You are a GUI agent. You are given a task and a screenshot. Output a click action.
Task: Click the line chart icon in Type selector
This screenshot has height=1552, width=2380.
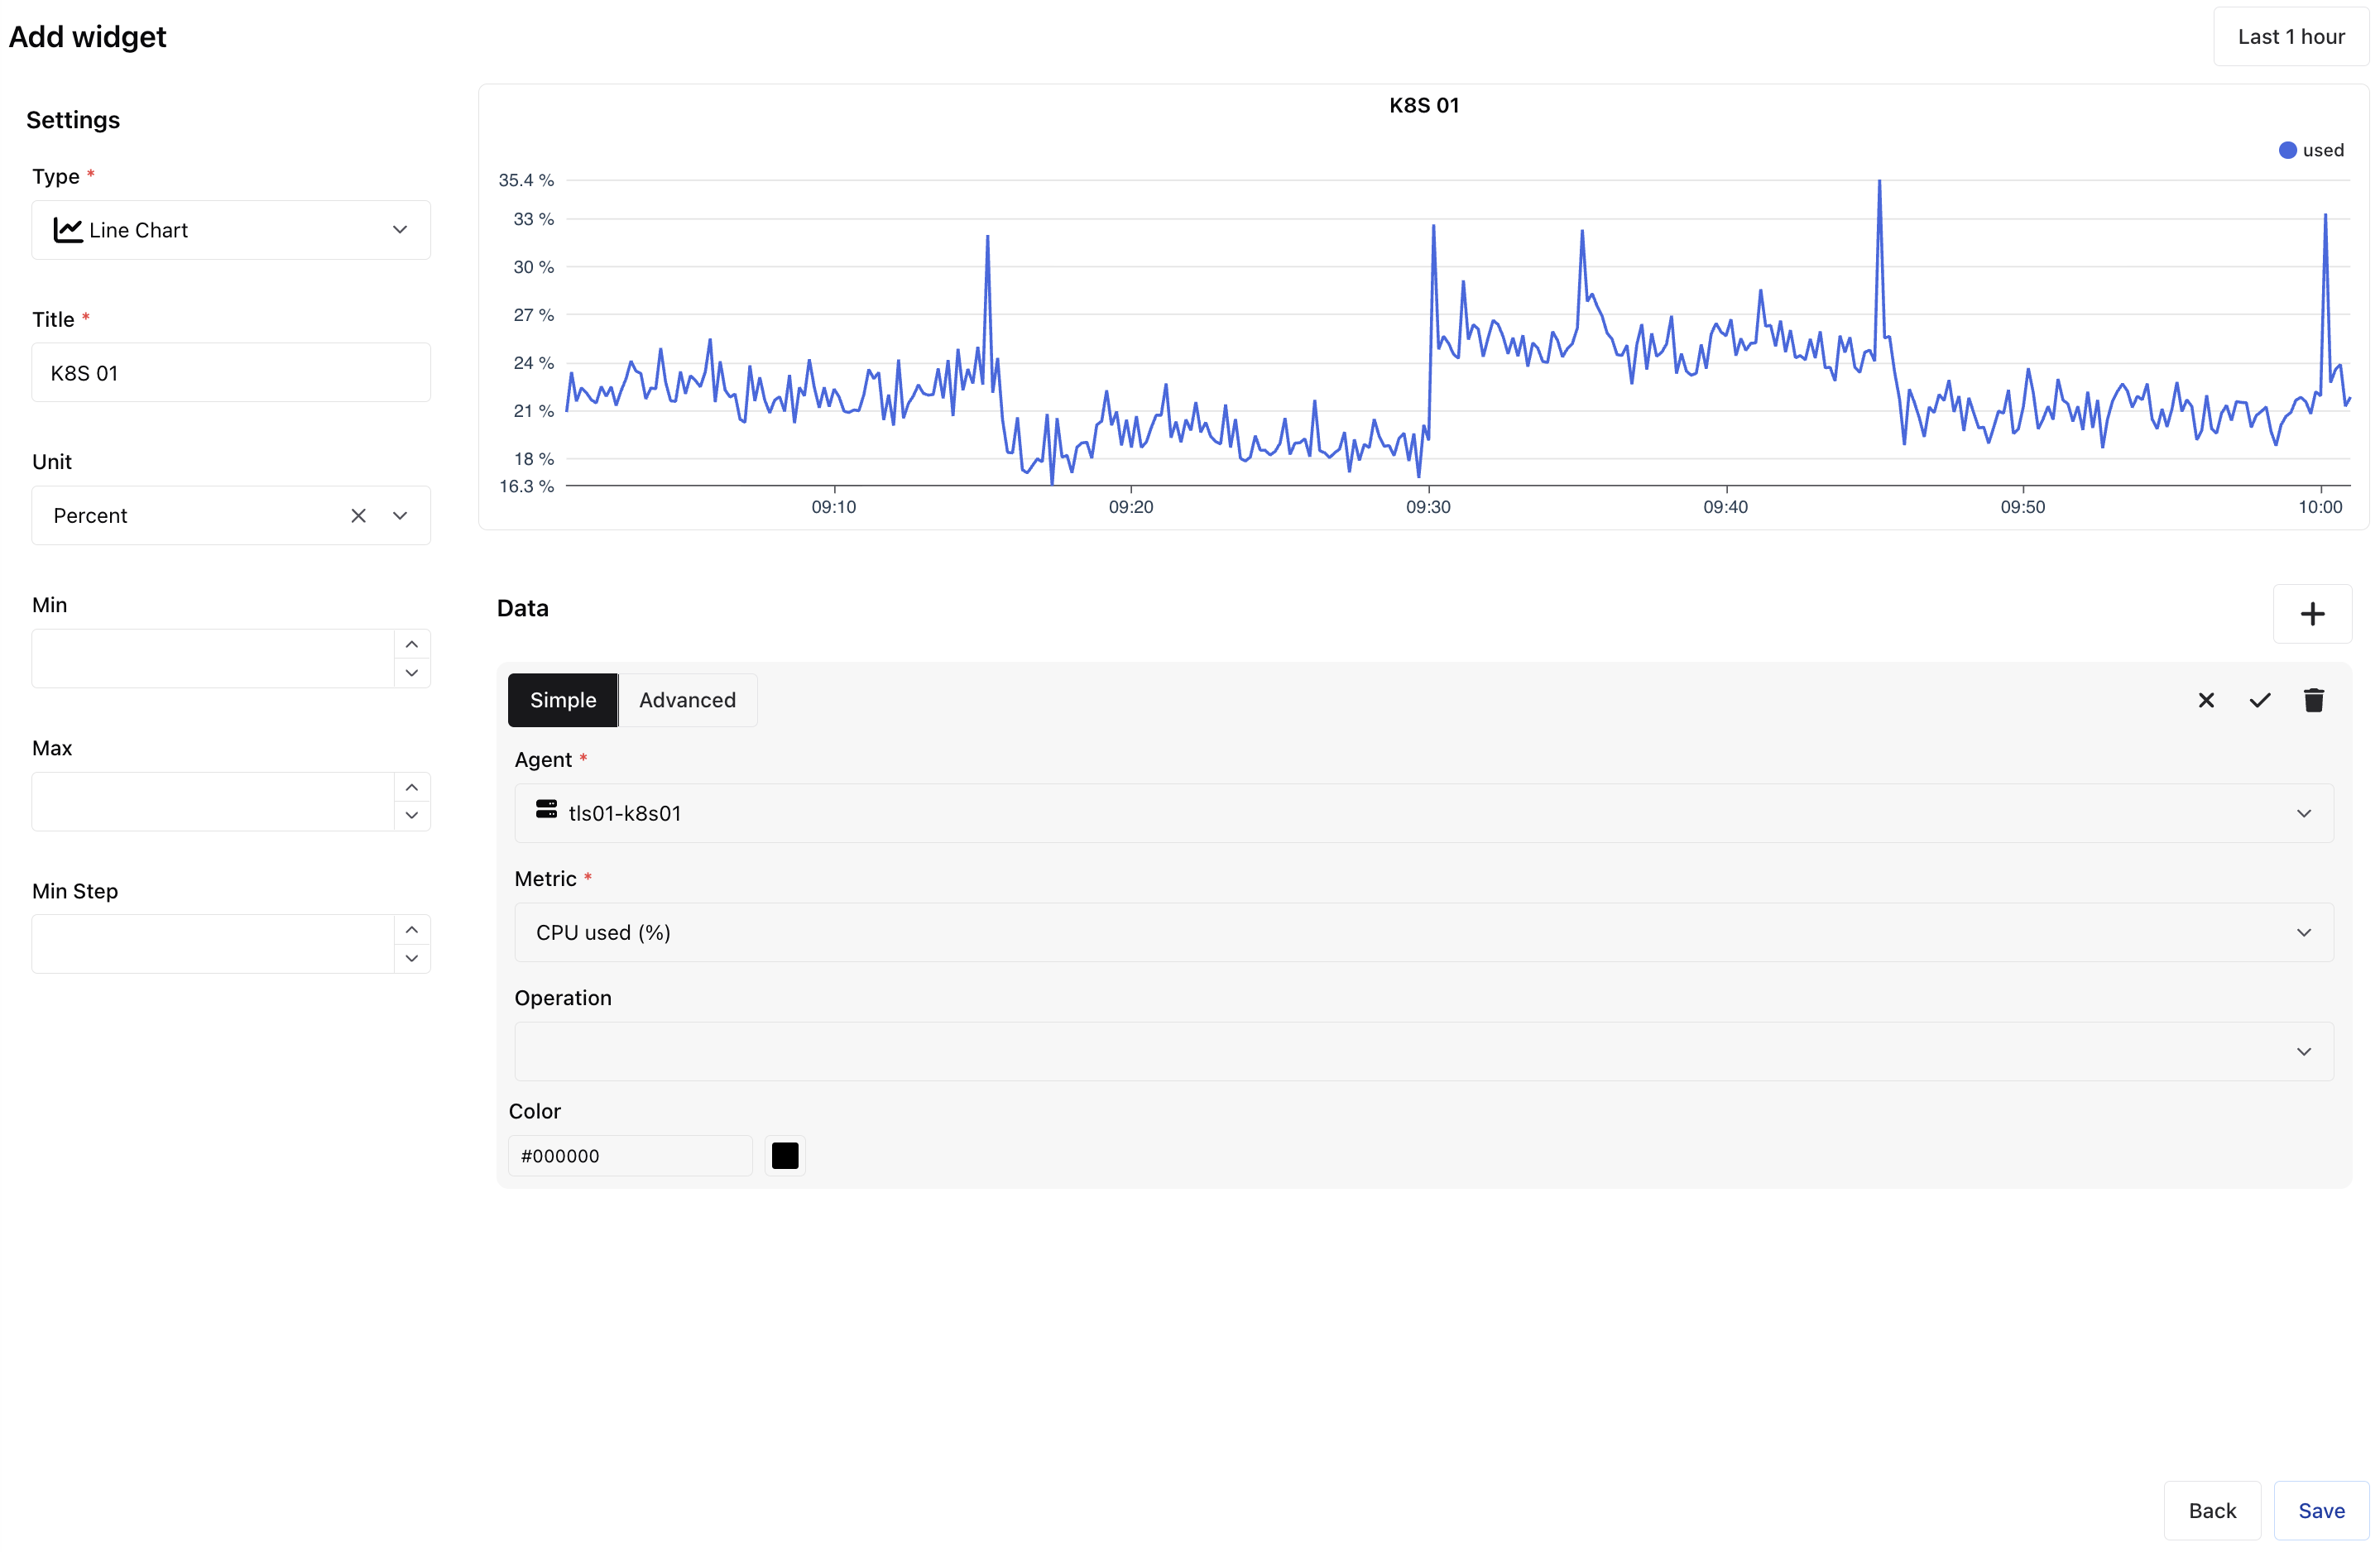tap(68, 230)
